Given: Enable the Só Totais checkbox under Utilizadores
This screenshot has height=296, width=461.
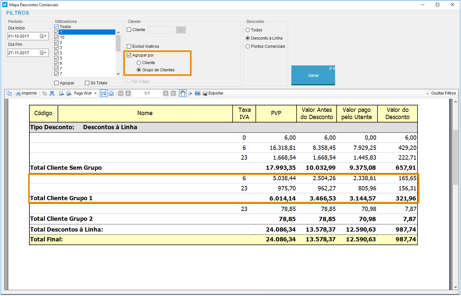Looking at the screenshot, I should pyautogui.click(x=87, y=83).
